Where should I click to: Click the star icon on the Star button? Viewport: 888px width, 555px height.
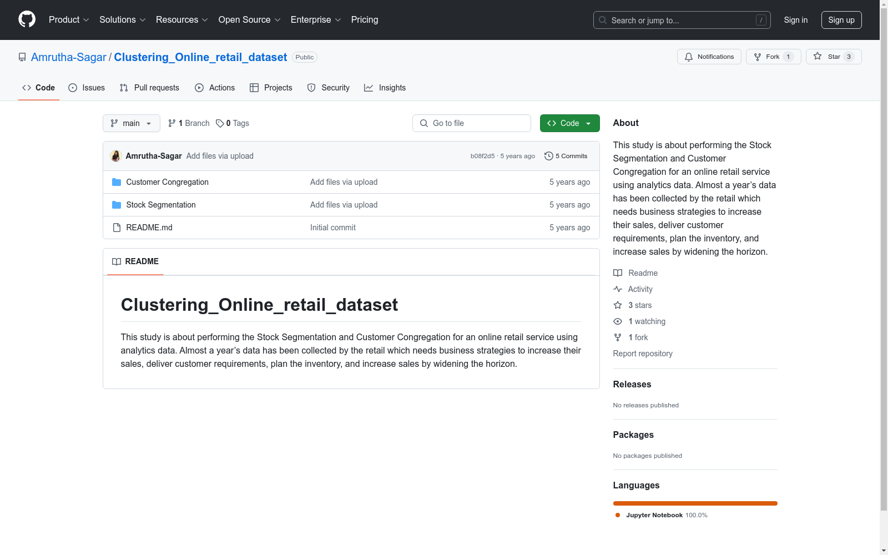tap(818, 56)
